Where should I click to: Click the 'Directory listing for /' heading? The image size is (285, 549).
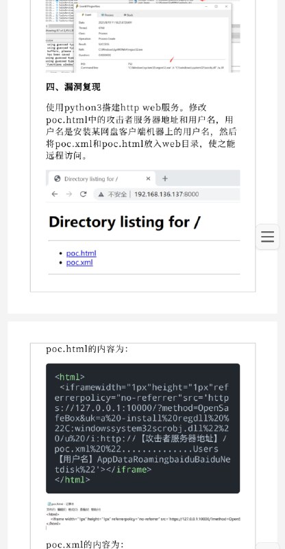click(125, 222)
